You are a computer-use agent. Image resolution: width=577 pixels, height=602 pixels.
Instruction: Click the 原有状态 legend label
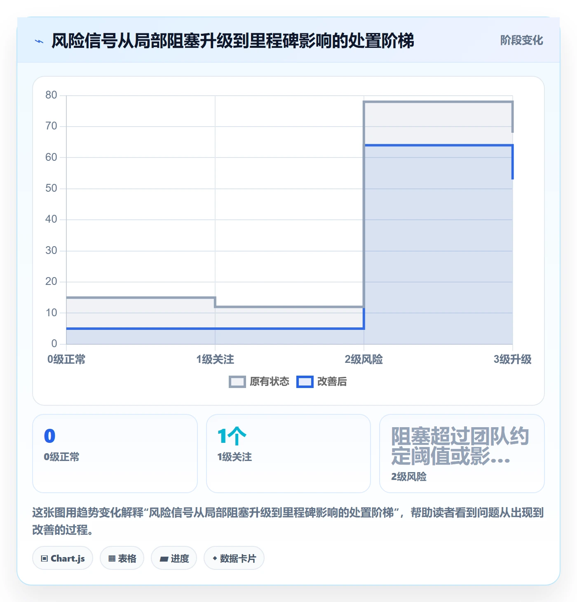pyautogui.click(x=270, y=382)
